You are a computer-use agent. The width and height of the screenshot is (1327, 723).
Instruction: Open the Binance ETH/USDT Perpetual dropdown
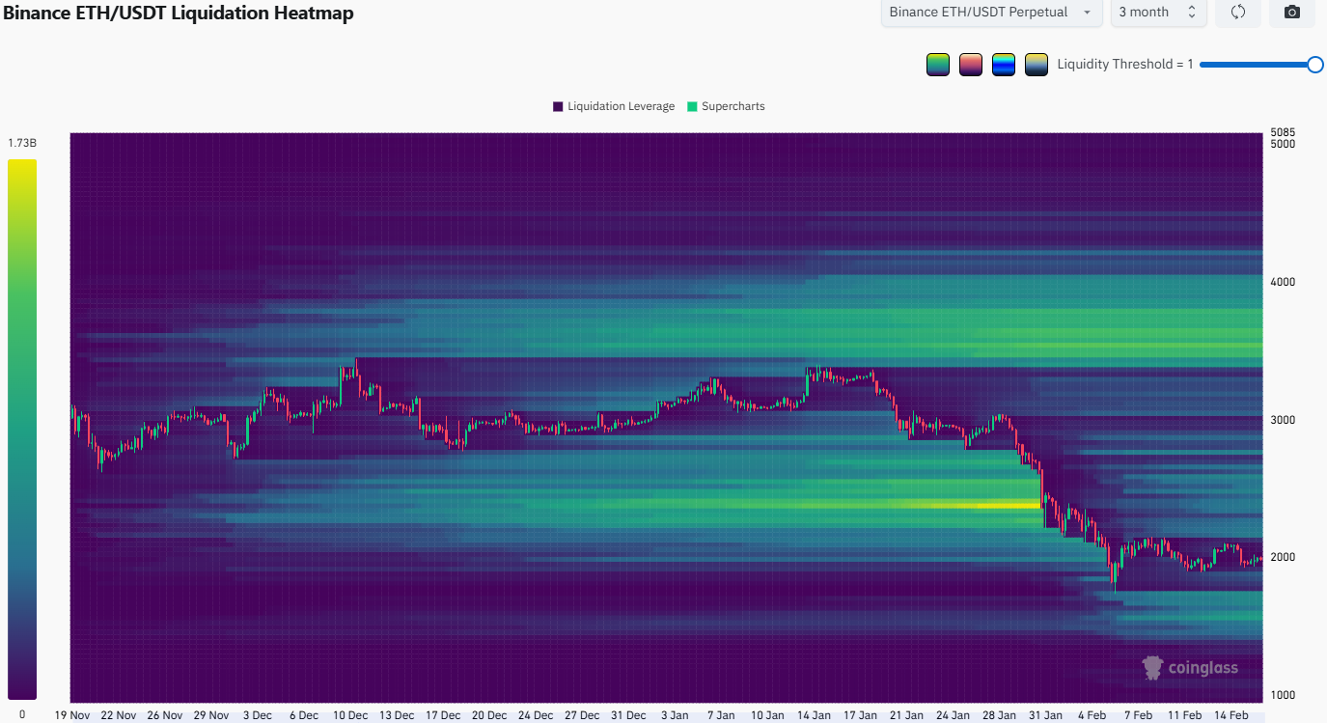tap(990, 13)
